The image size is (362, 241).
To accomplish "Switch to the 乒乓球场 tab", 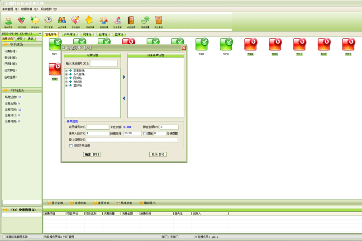I will point(70,34).
